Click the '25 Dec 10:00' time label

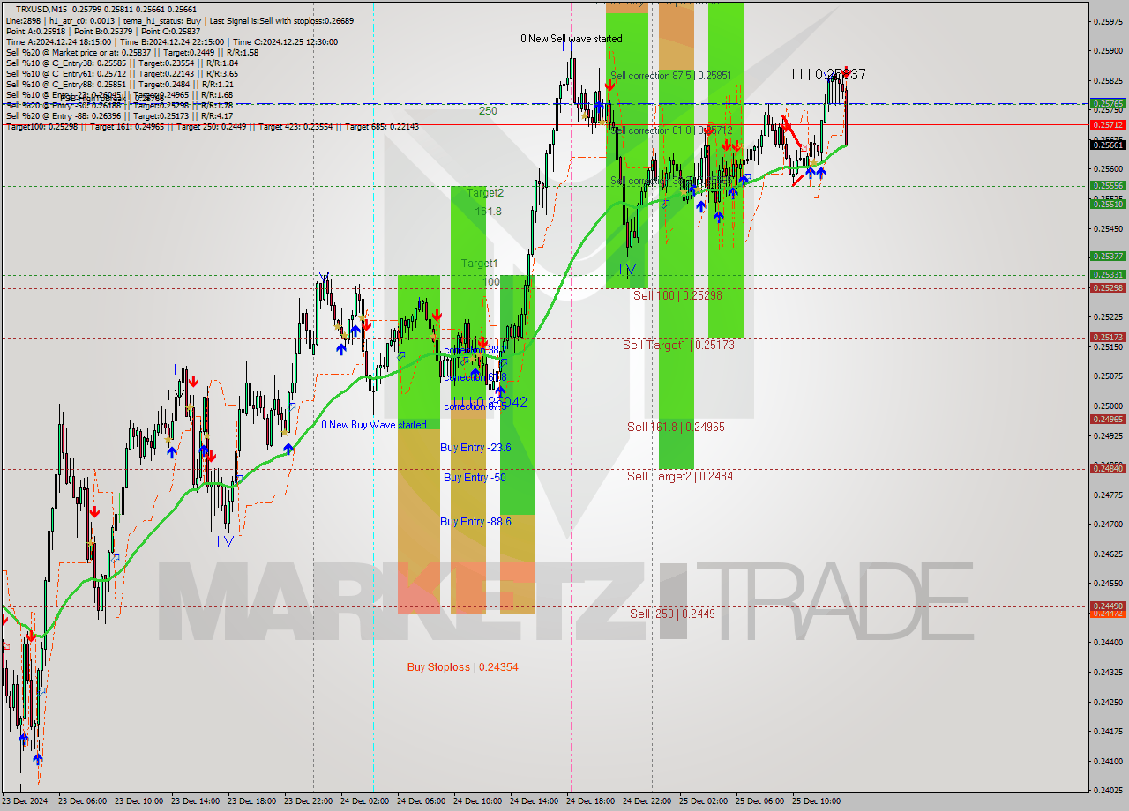tap(815, 801)
